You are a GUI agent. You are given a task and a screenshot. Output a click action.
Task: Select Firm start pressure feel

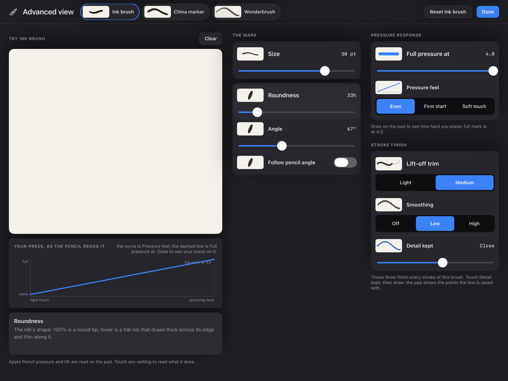tap(435, 106)
